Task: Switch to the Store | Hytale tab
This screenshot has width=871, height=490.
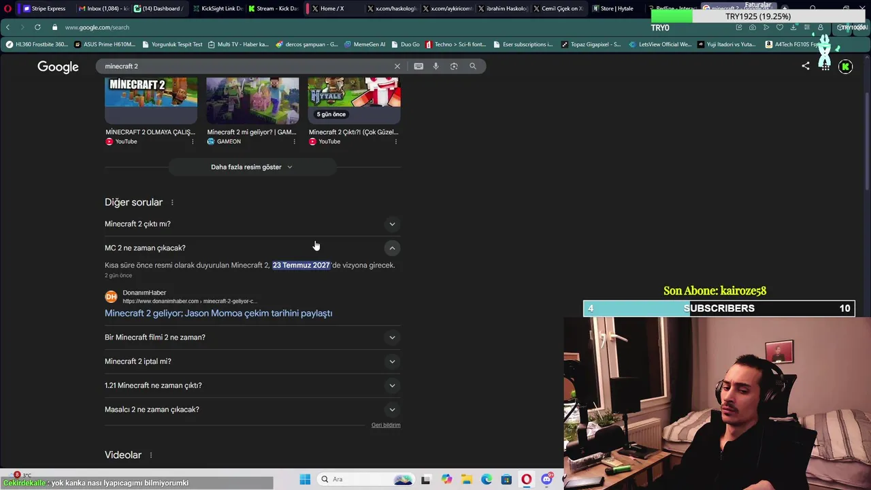Action: (612, 8)
